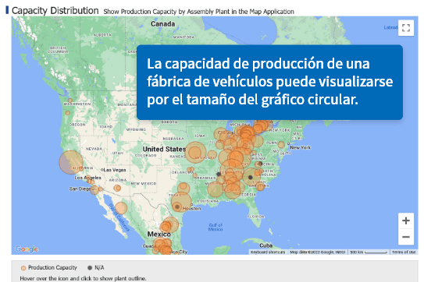Open Keyboard shortcuts on map footer
The image size is (424, 282).
[x=268, y=252]
